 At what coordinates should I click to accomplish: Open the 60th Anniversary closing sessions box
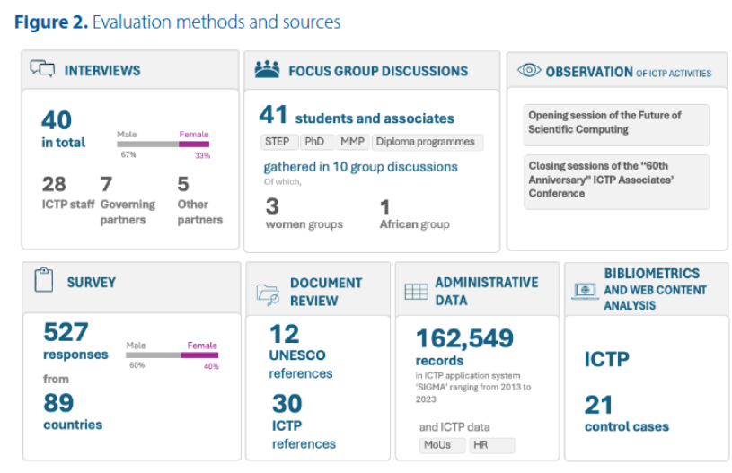[616, 180]
